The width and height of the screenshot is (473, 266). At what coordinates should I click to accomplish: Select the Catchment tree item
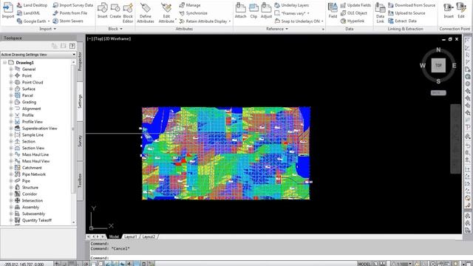tap(32, 168)
